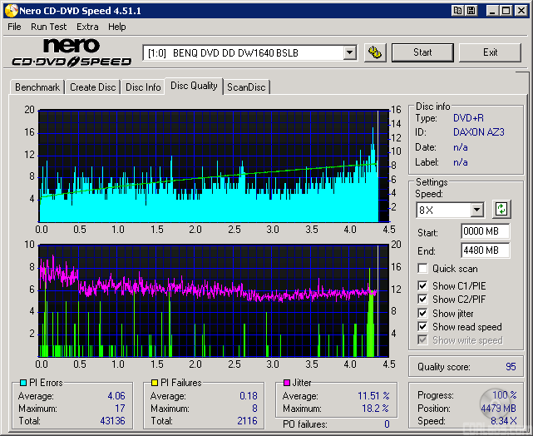Toggle Show jitter checkbox

tap(423, 314)
